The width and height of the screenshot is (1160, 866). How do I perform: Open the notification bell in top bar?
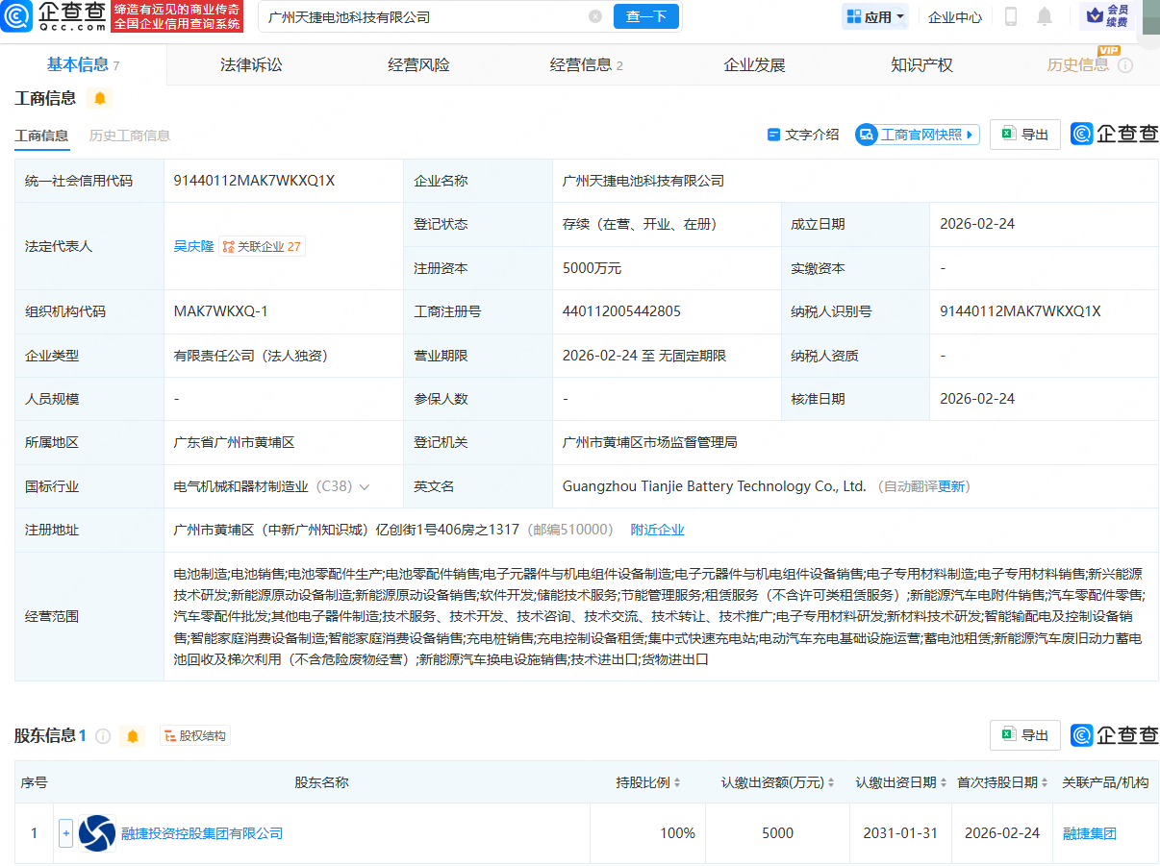pyautogui.click(x=1044, y=16)
